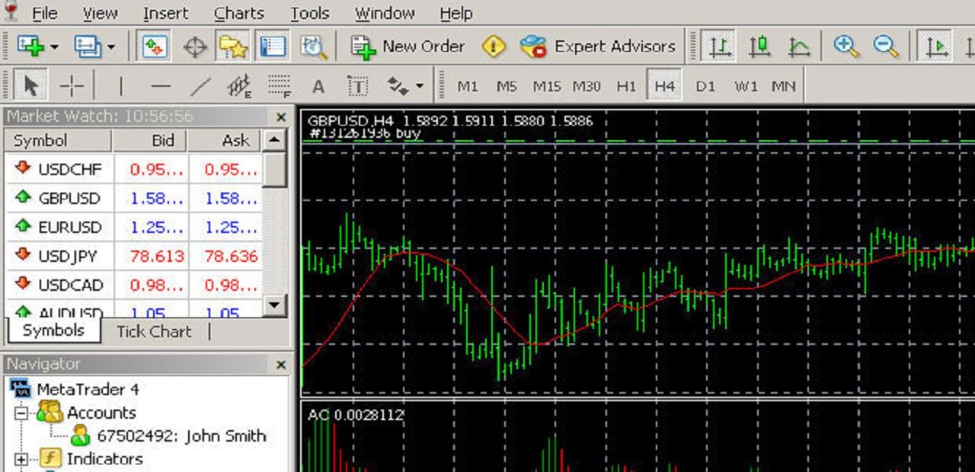Click the Zoom In magnifier
This screenshot has height=472, width=975.
coord(846,46)
